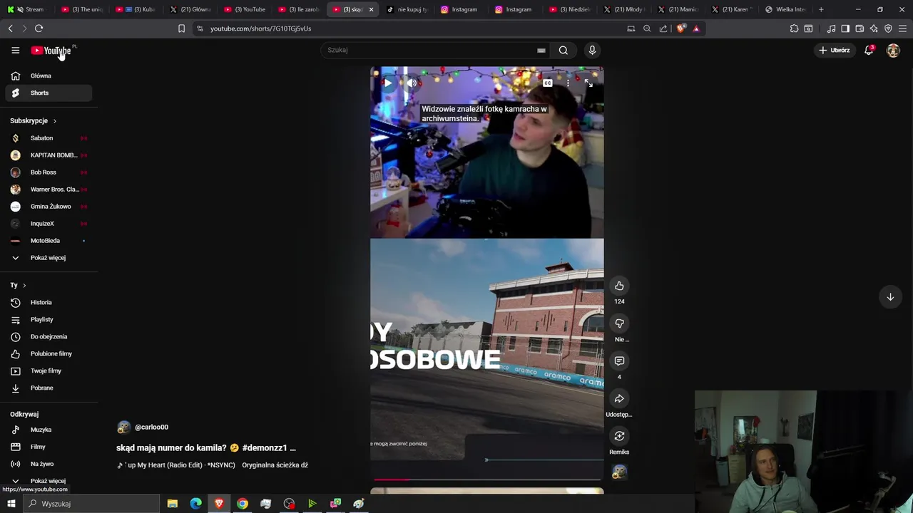
Task: Open Do obejrzenia in the sidebar
Action: pos(49,336)
